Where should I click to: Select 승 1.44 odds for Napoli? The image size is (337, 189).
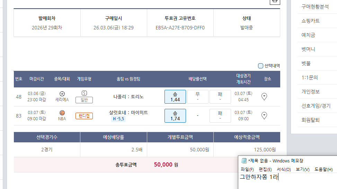point(175,97)
